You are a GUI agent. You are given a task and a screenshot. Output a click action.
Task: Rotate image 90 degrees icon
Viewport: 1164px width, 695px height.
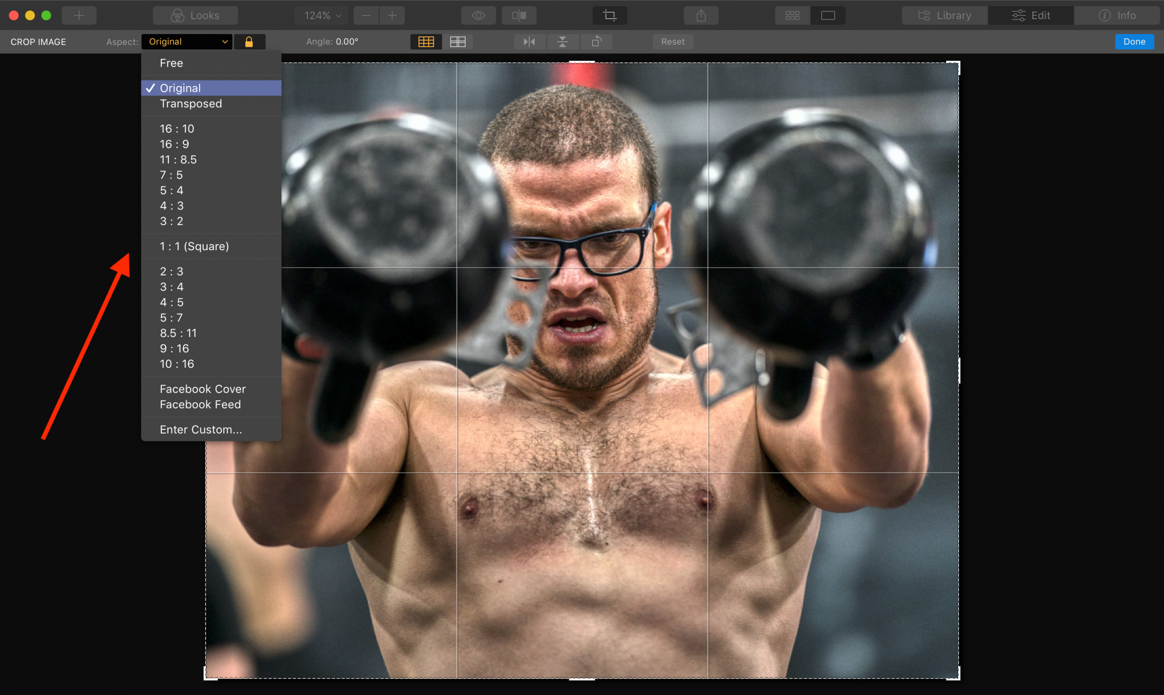596,42
